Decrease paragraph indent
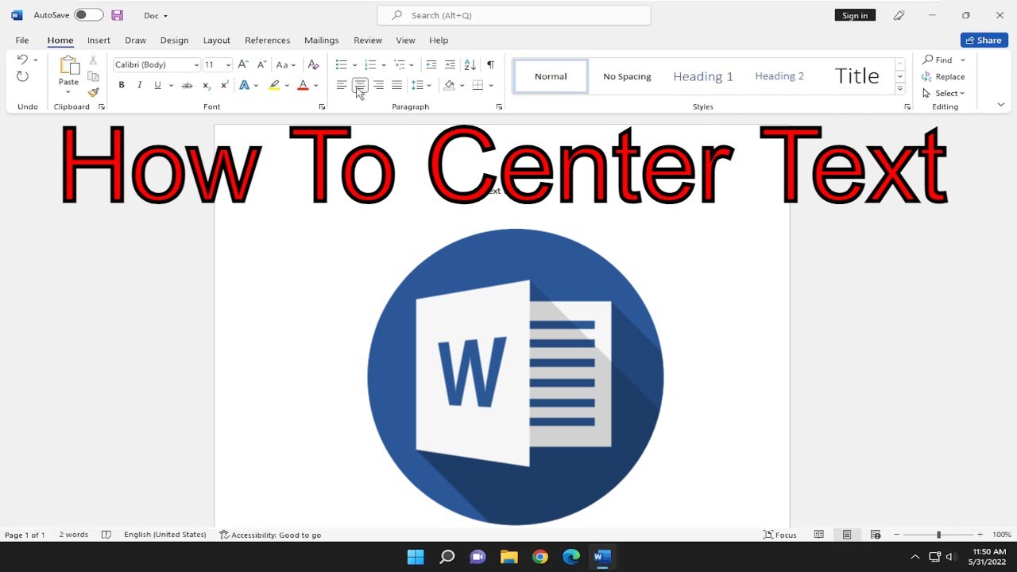Image resolution: width=1017 pixels, height=572 pixels. 431,64
